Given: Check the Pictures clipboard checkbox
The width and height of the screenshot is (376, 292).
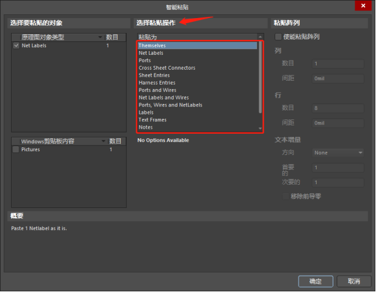Looking at the screenshot, I should click(16, 149).
